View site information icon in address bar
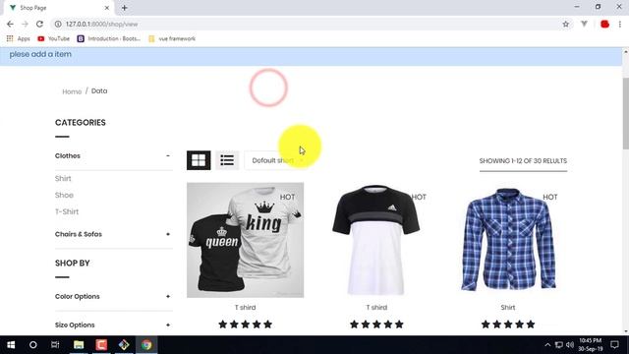 click(58, 24)
